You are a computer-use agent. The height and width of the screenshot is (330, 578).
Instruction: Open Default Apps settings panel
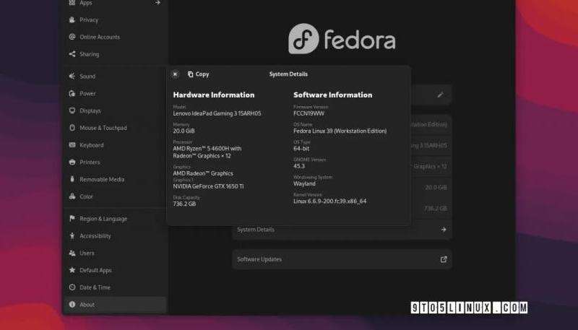pyautogui.click(x=95, y=270)
